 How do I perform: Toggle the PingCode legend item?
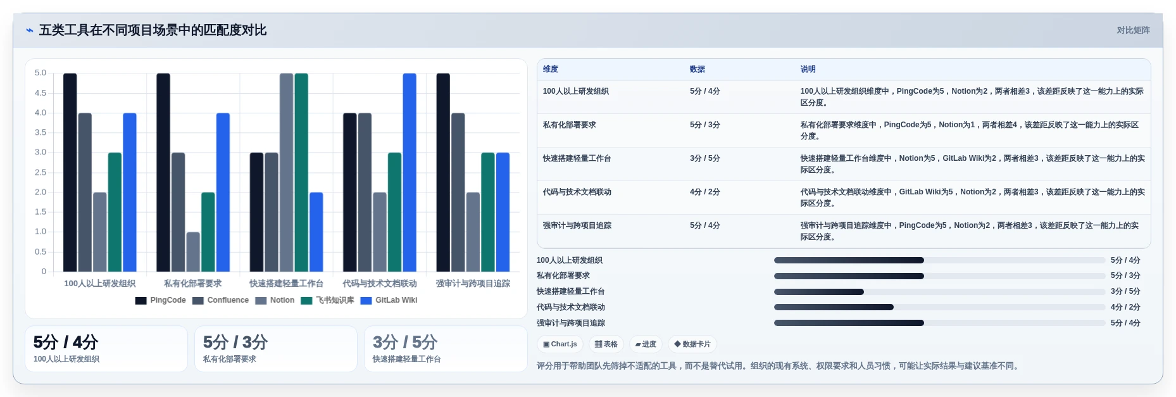(160, 300)
